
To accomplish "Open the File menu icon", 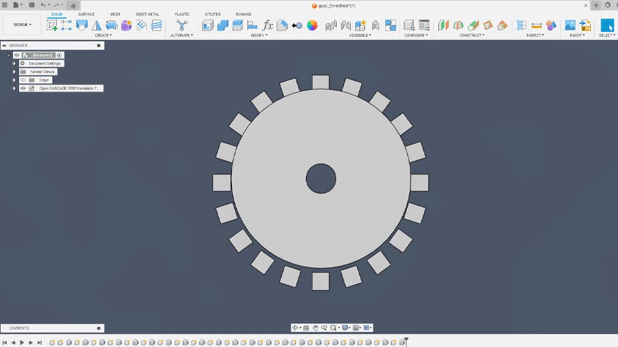I will tap(16, 5).
